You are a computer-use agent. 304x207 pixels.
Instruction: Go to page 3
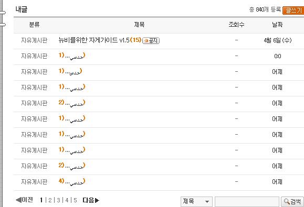pos(58,200)
